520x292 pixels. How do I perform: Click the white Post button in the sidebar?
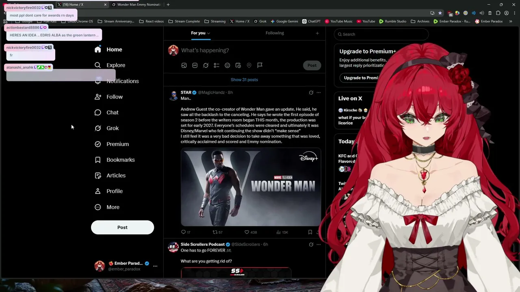point(122,228)
